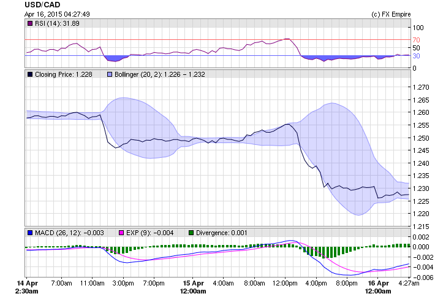
Task: Click the purple RSI legend swatch
Action: (30, 23)
